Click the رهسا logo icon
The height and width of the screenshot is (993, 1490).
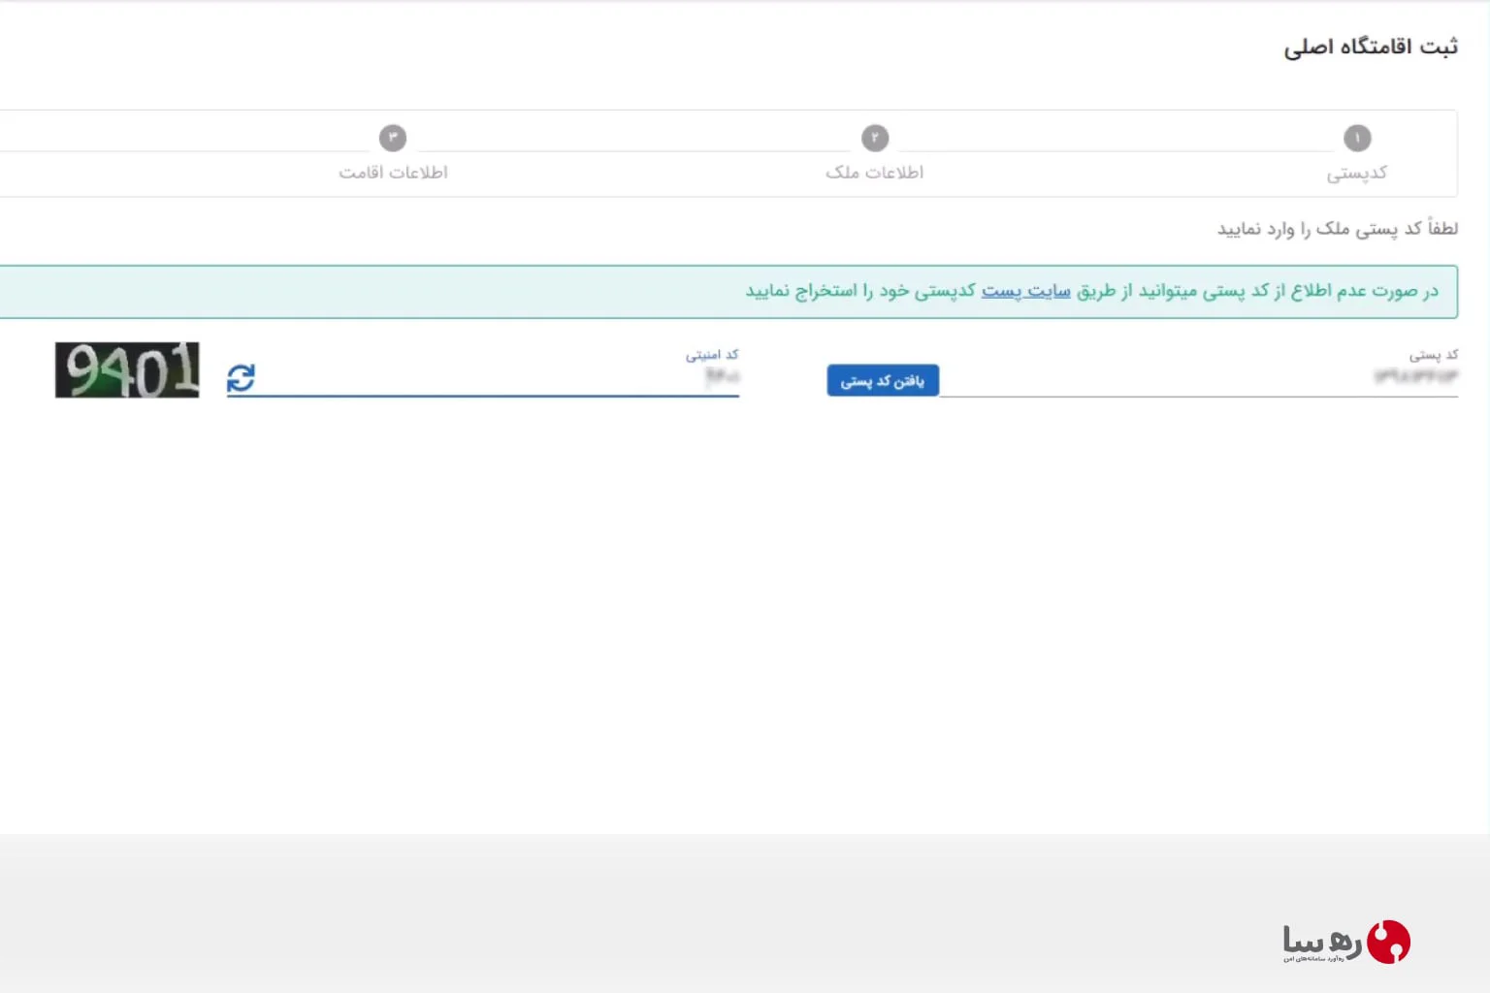coord(1388,942)
